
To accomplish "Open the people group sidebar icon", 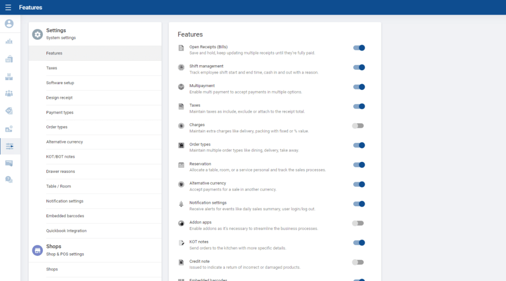I will [x=9, y=94].
